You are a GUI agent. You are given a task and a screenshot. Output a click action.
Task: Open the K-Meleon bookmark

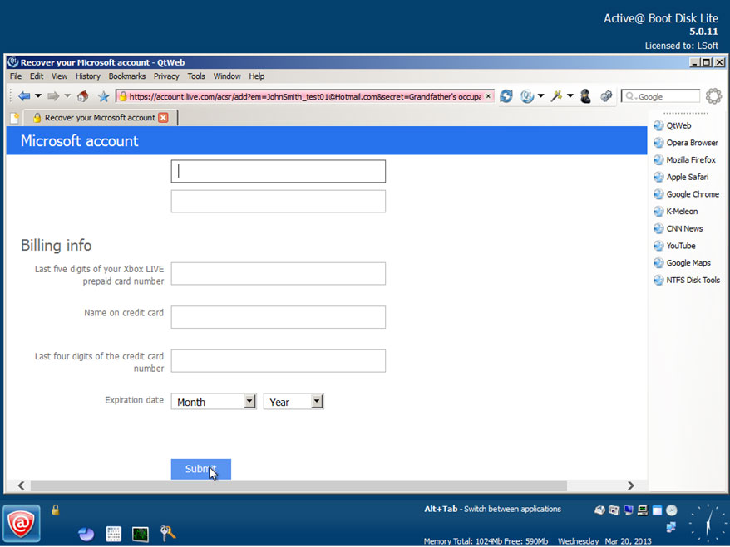point(675,212)
